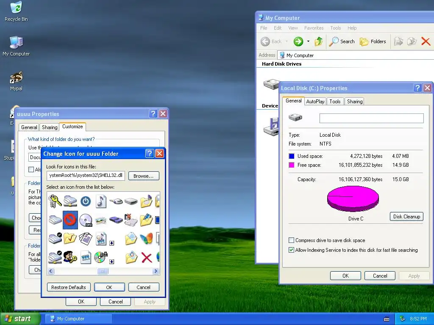Open the Back button history dropdown arrow

click(x=287, y=41)
